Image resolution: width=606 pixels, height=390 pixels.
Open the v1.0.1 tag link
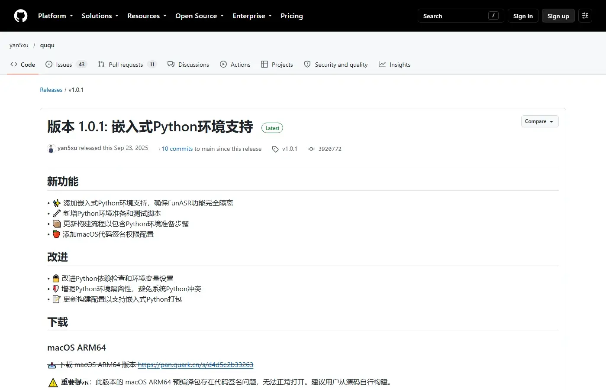click(290, 149)
